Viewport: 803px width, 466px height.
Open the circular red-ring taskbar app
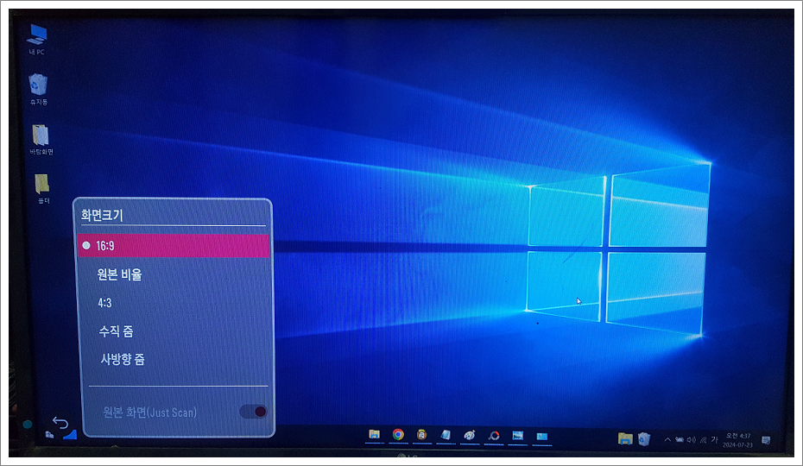[x=494, y=436]
